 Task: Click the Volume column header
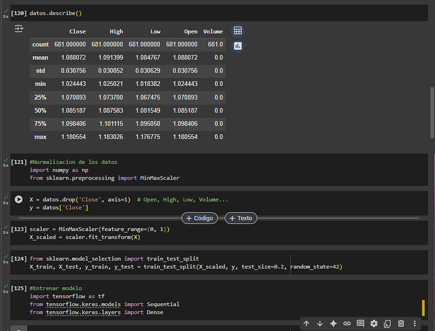coord(213,32)
